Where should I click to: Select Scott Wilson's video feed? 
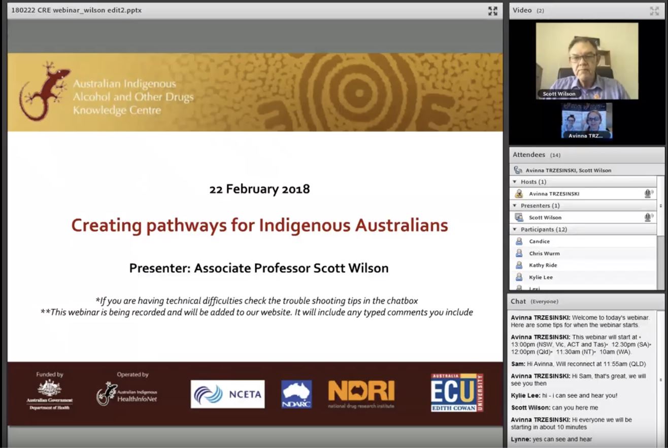(x=587, y=61)
